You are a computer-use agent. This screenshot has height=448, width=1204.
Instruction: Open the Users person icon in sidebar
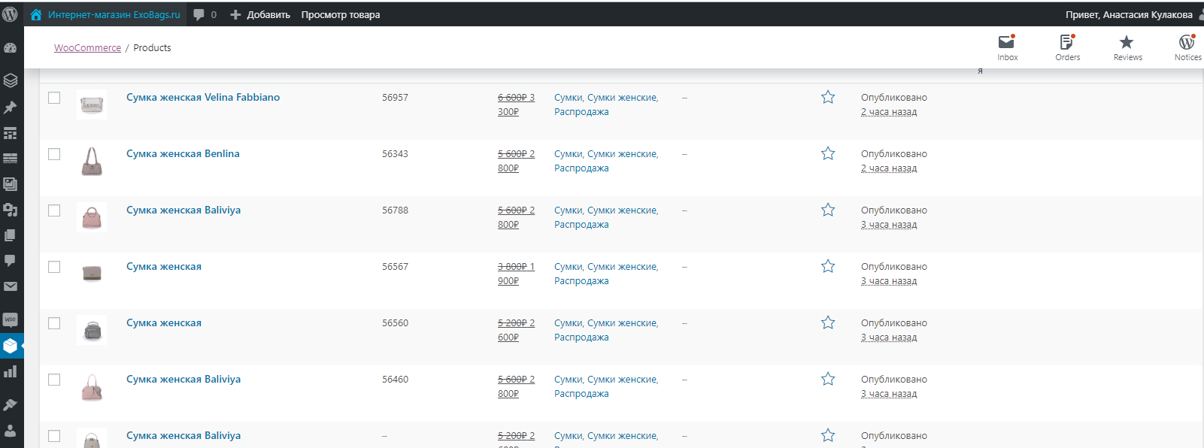[x=11, y=431]
